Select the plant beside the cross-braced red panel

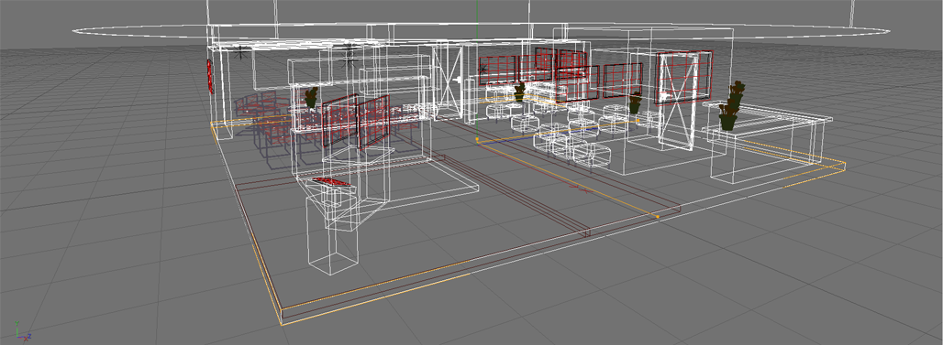click(x=635, y=102)
